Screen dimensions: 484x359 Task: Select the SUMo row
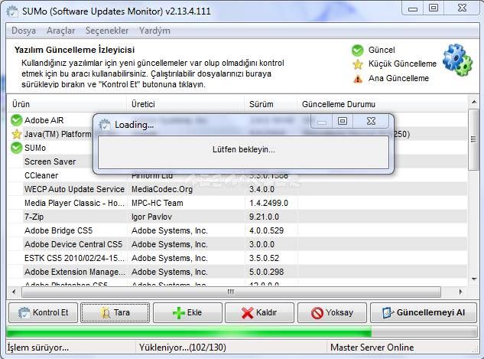pos(237,148)
